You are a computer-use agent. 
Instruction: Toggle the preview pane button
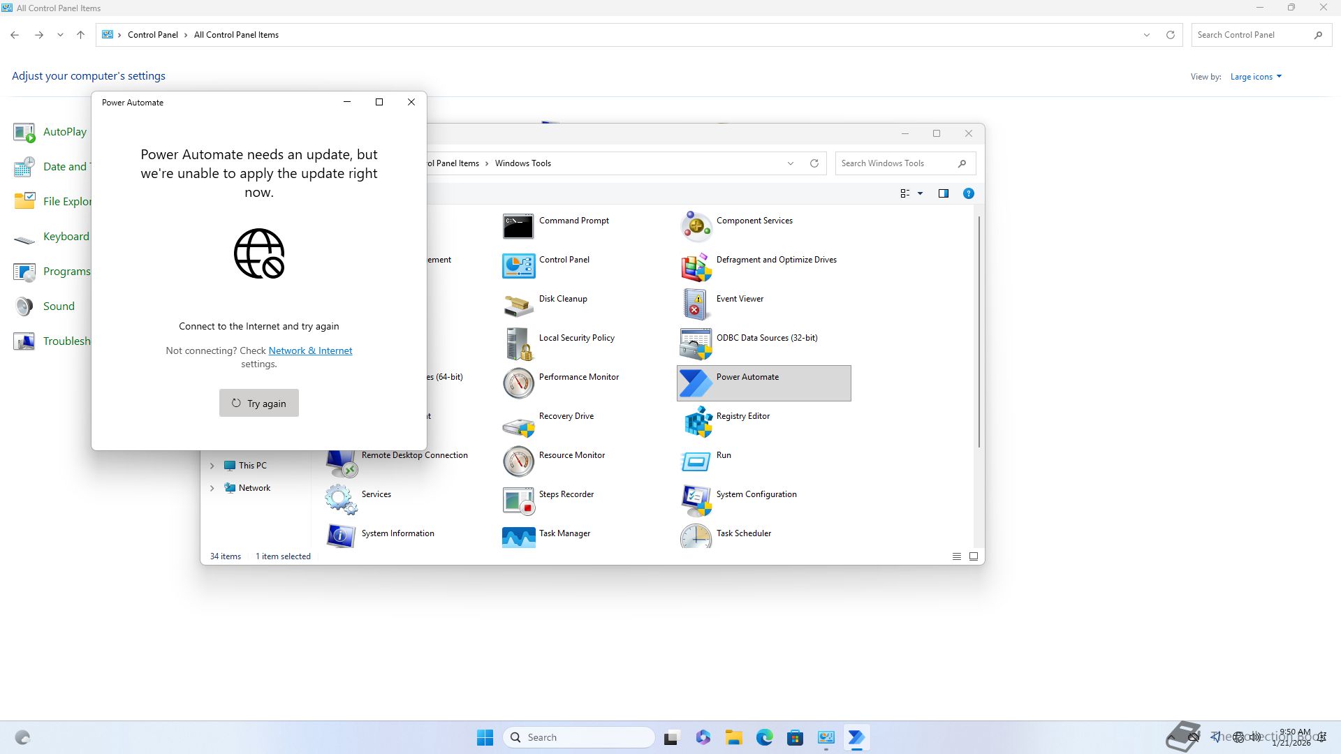pos(944,193)
